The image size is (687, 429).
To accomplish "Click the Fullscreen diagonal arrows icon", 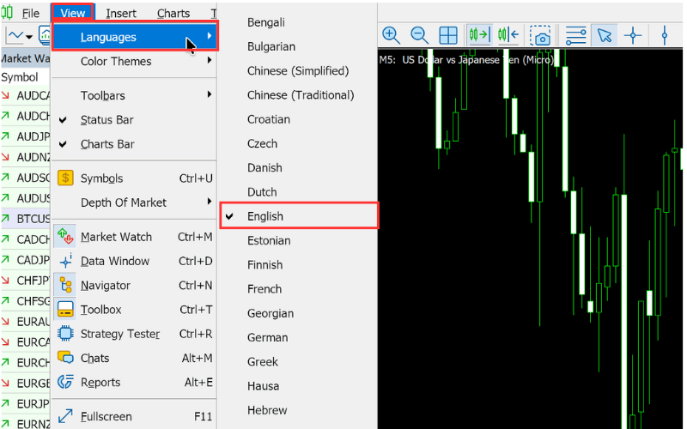I will pyautogui.click(x=65, y=416).
